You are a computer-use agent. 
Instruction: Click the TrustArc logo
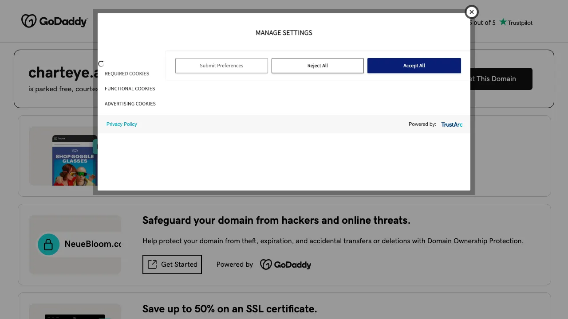452,124
